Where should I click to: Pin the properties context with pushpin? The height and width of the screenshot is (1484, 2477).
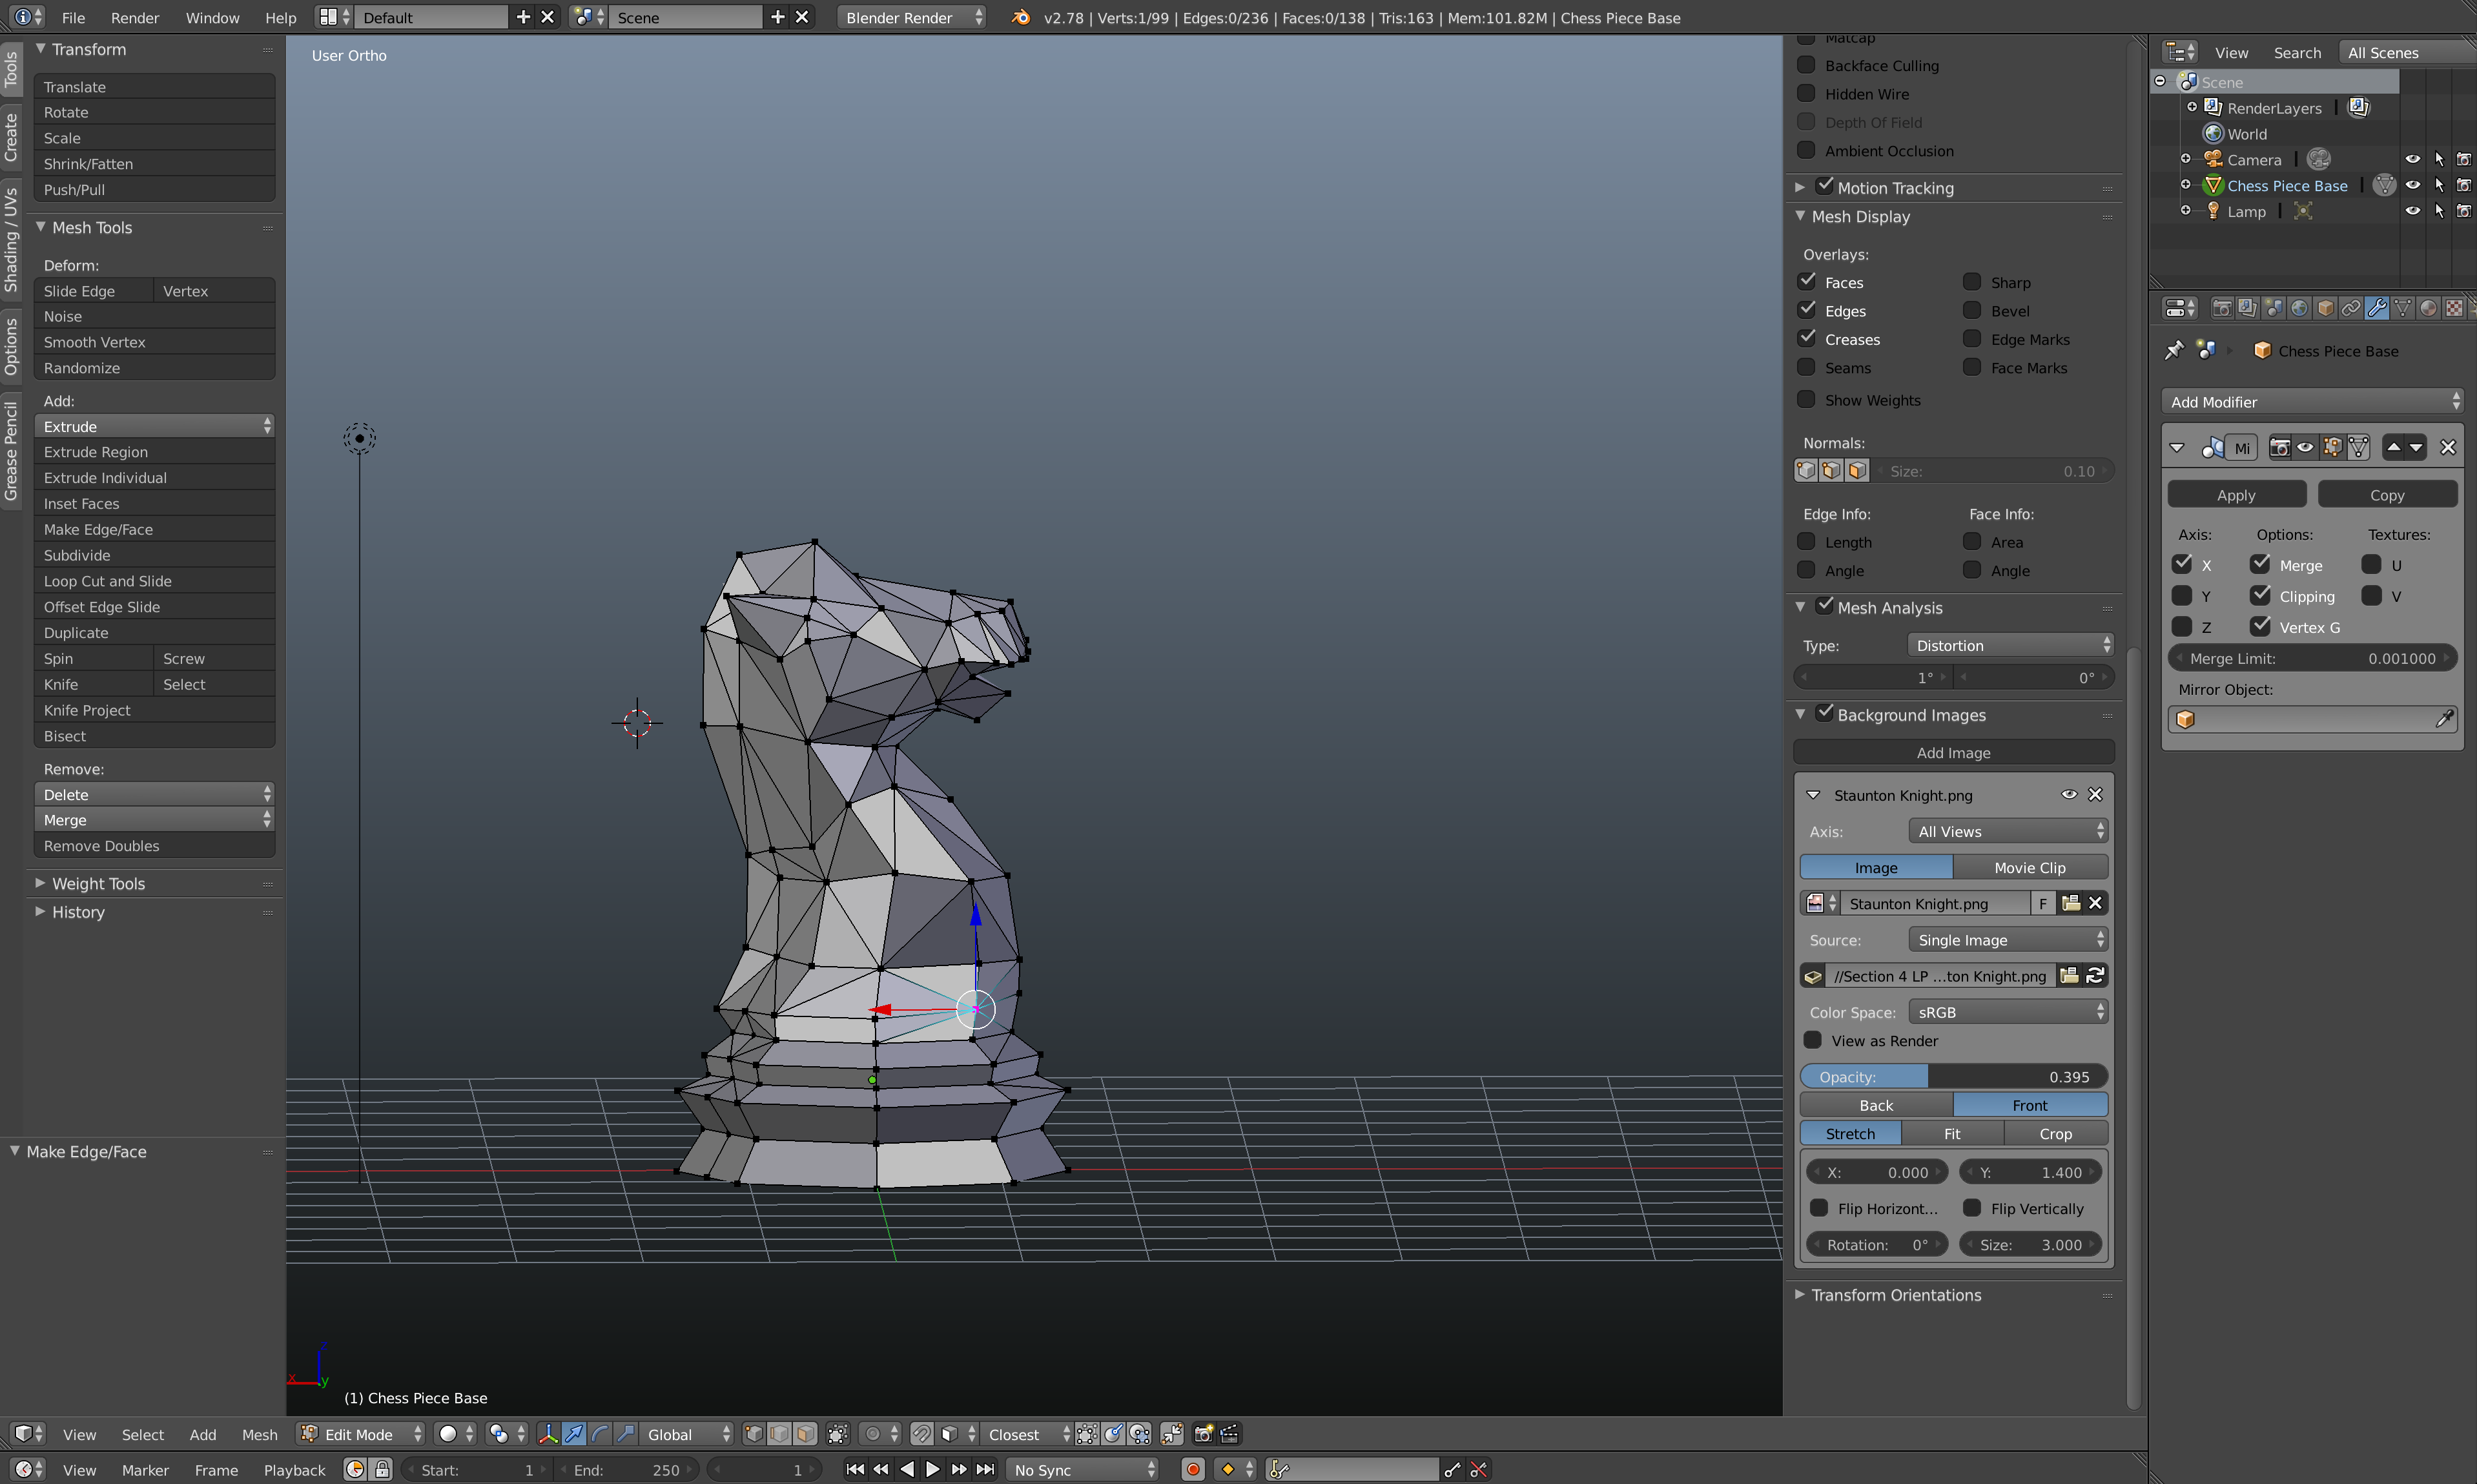[x=2175, y=350]
